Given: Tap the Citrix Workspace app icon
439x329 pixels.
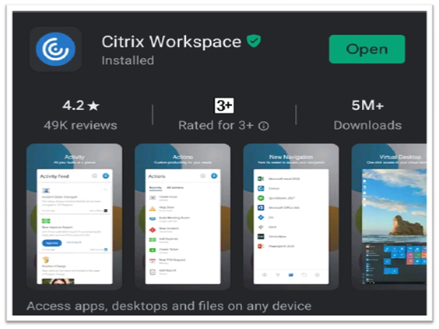Looking at the screenshot, I should (55, 49).
